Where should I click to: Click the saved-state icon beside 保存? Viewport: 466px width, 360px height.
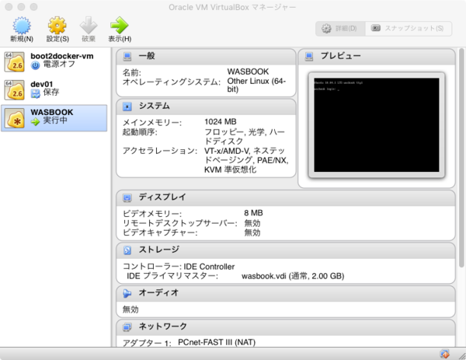[x=36, y=93]
